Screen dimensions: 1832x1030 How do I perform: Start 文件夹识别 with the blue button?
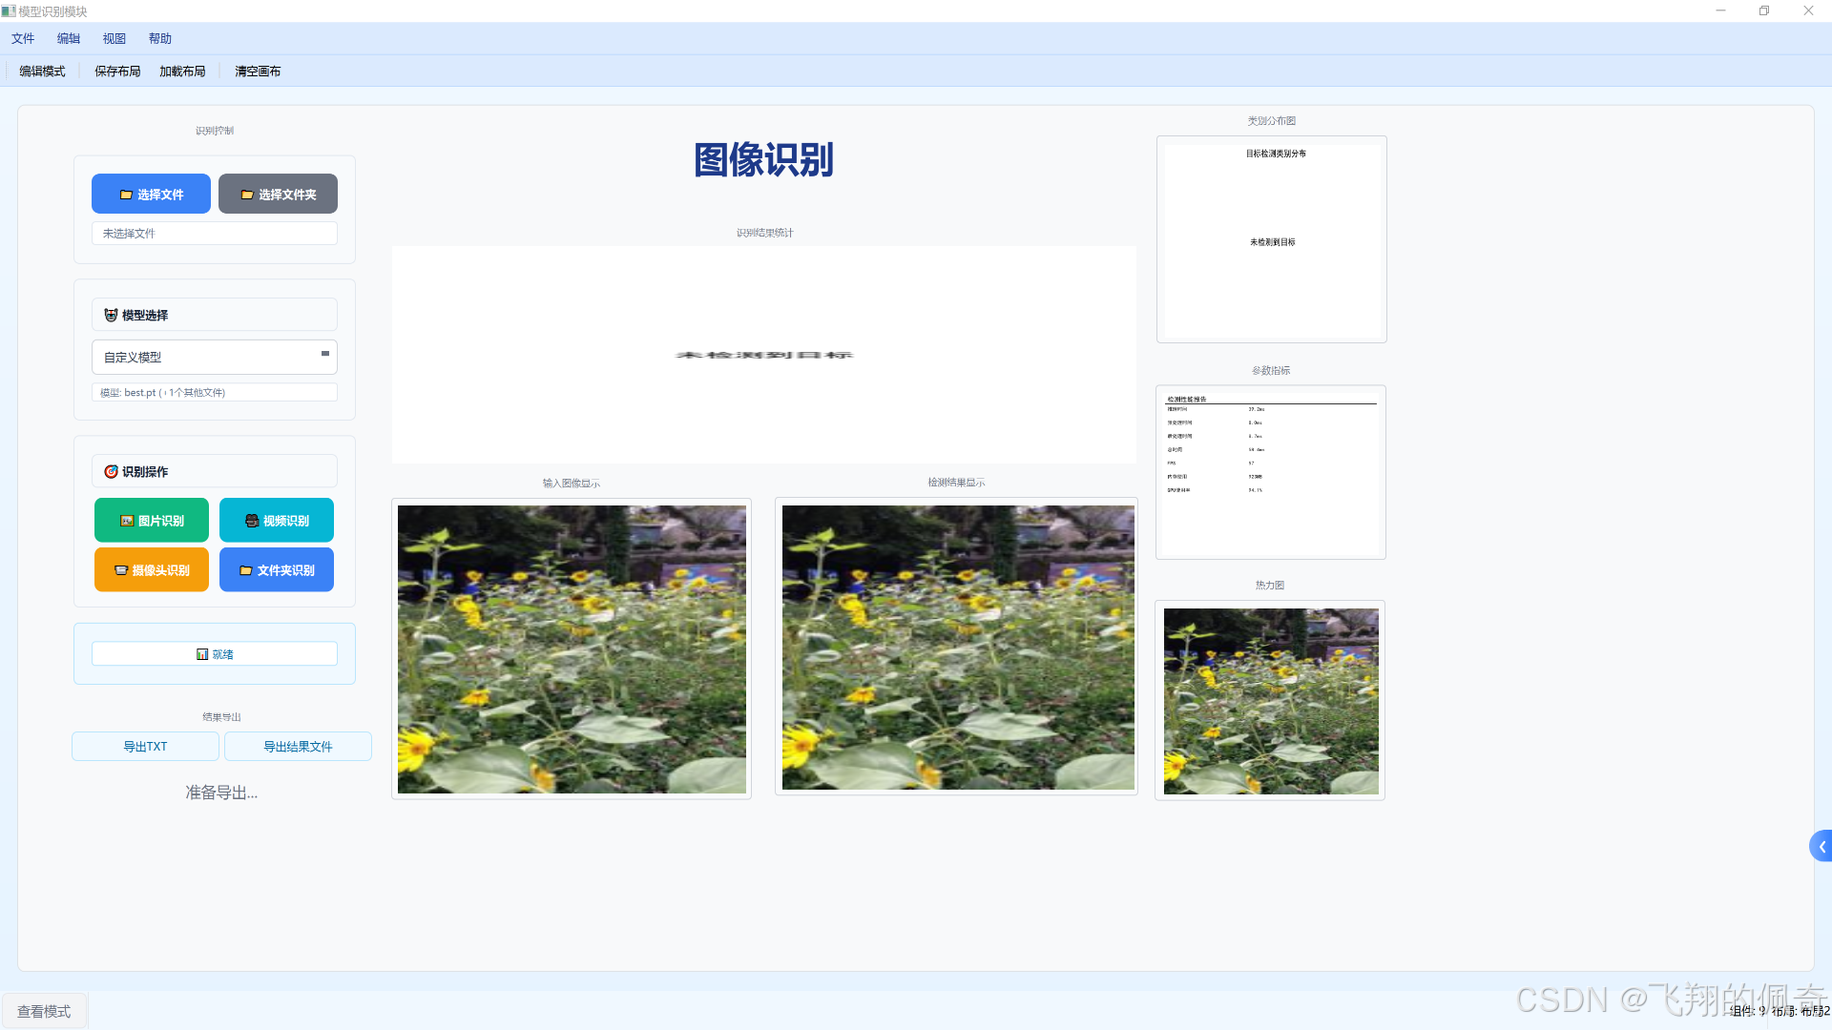(277, 570)
